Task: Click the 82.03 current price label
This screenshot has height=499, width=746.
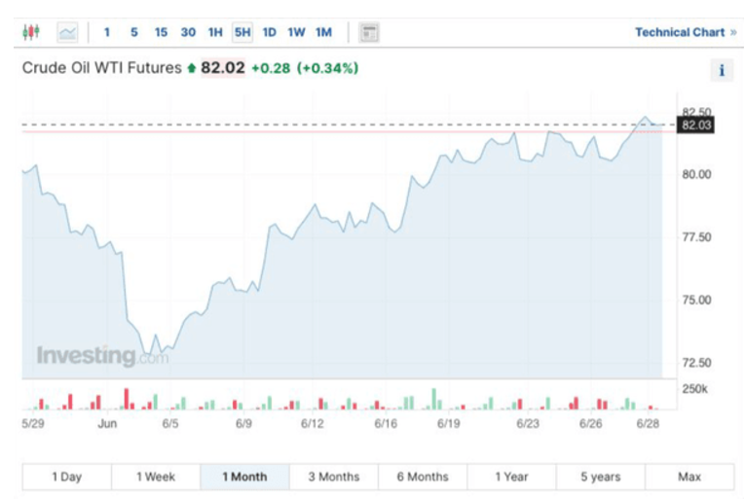Action: point(697,125)
